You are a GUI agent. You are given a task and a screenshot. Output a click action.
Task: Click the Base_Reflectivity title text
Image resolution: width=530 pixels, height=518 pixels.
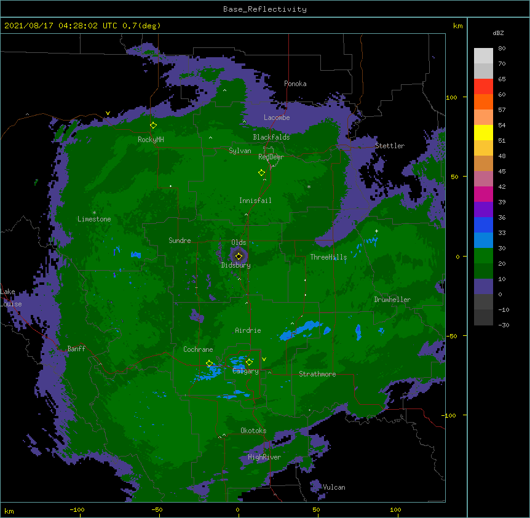[x=265, y=9]
